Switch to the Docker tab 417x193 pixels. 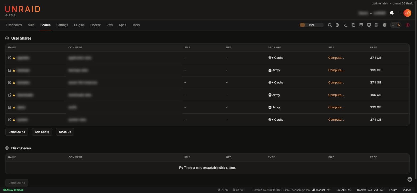click(95, 25)
